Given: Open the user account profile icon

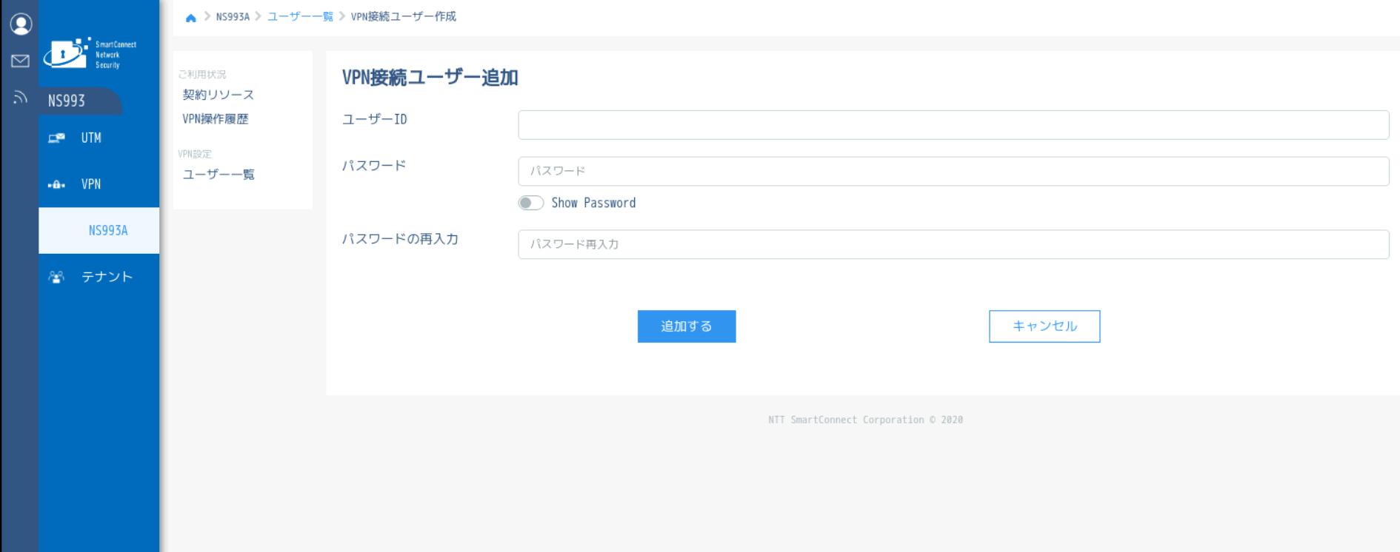Looking at the screenshot, I should (21, 24).
